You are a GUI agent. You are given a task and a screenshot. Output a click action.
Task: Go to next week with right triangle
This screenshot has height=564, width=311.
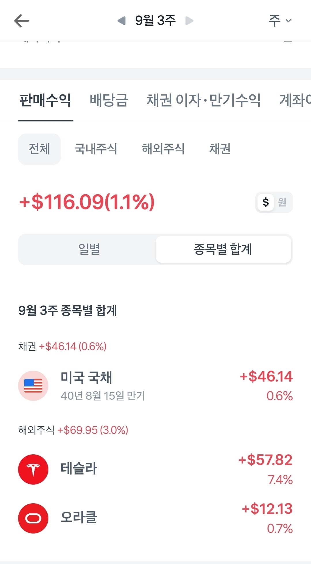tap(189, 21)
